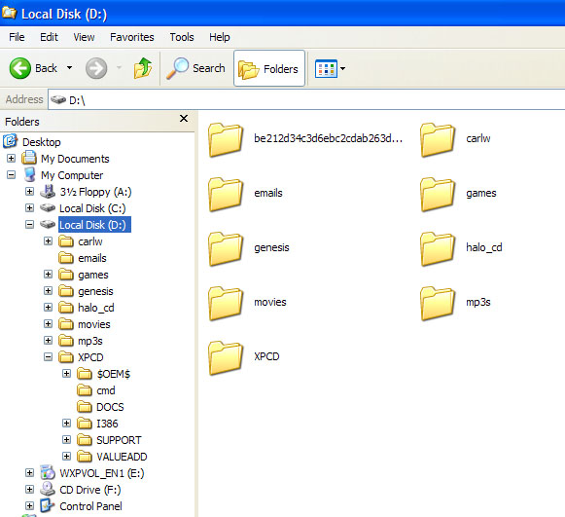Select Control Panel icon in tree
Screen dimensions: 565x517
(48, 505)
